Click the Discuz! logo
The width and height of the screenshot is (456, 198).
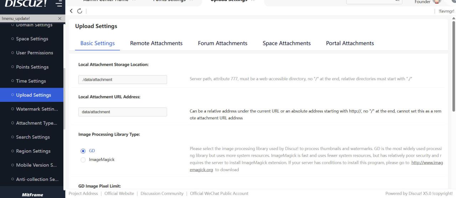click(26, 3)
